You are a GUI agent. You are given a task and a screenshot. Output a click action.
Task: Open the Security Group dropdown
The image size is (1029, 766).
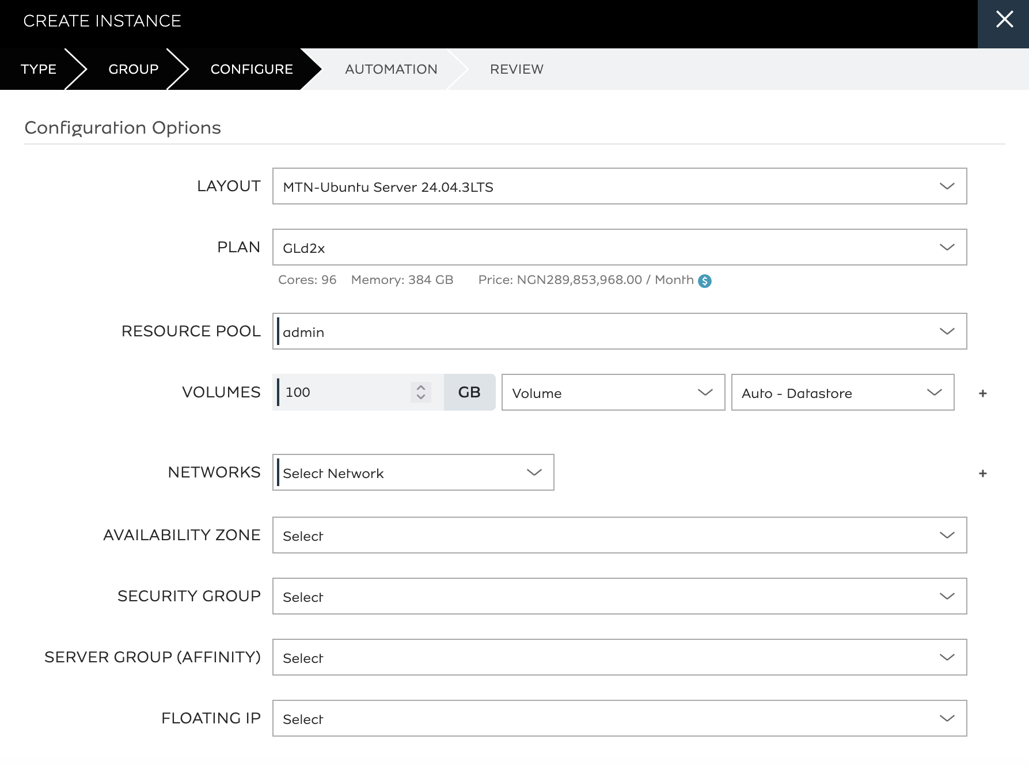(x=619, y=596)
